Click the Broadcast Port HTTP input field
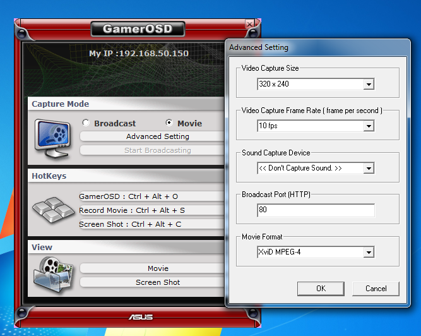This screenshot has height=336, width=421. [x=316, y=210]
